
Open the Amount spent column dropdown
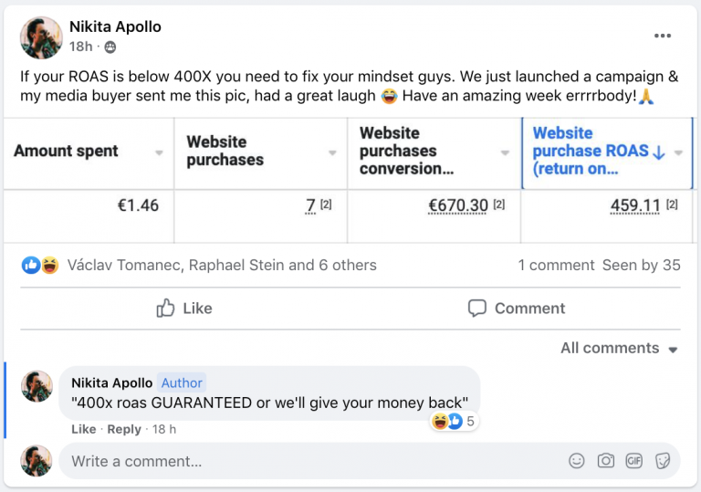[x=159, y=152]
